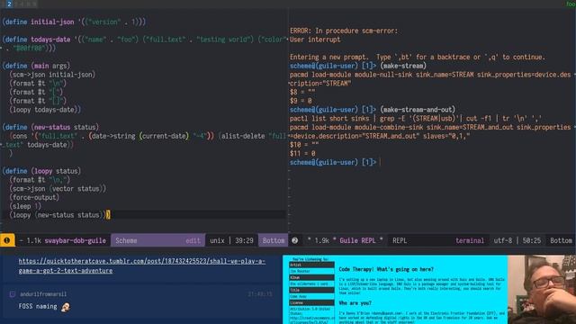The image size is (576, 324).
Task: Switch to workspace tab 2
Action: coord(9,4)
